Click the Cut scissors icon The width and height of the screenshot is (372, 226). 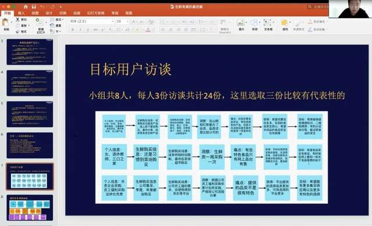(x=17, y=19)
